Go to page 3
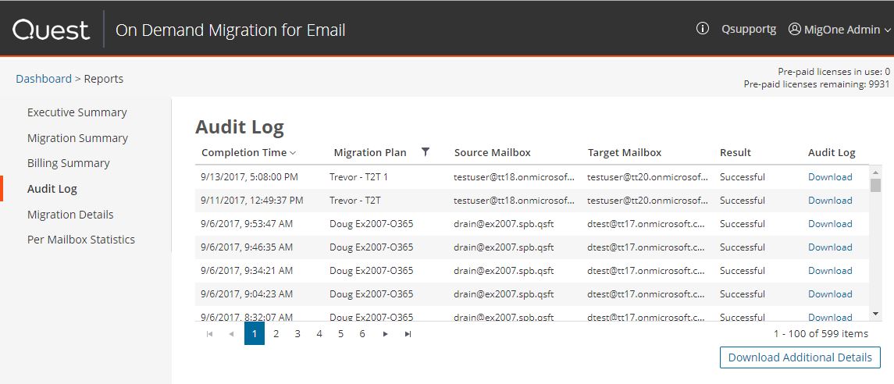This screenshot has width=894, height=384. coord(297,334)
